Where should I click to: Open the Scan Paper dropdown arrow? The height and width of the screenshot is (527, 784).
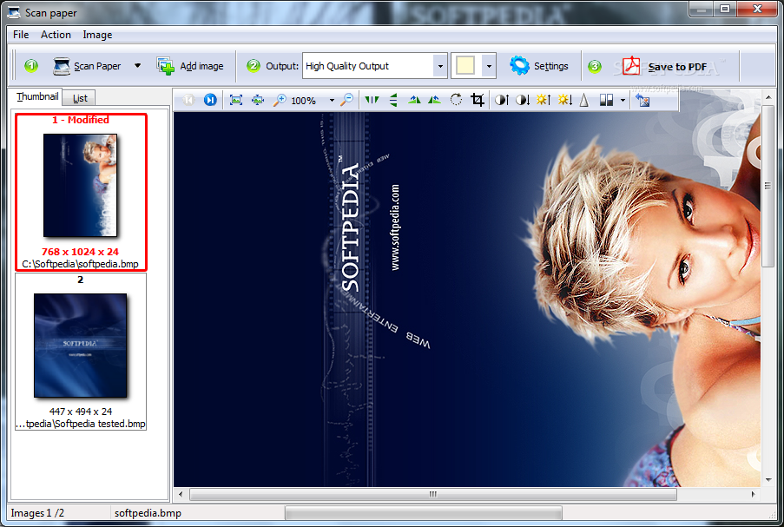[x=137, y=65]
